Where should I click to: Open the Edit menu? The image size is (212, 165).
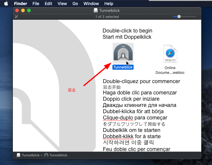click(48, 4)
